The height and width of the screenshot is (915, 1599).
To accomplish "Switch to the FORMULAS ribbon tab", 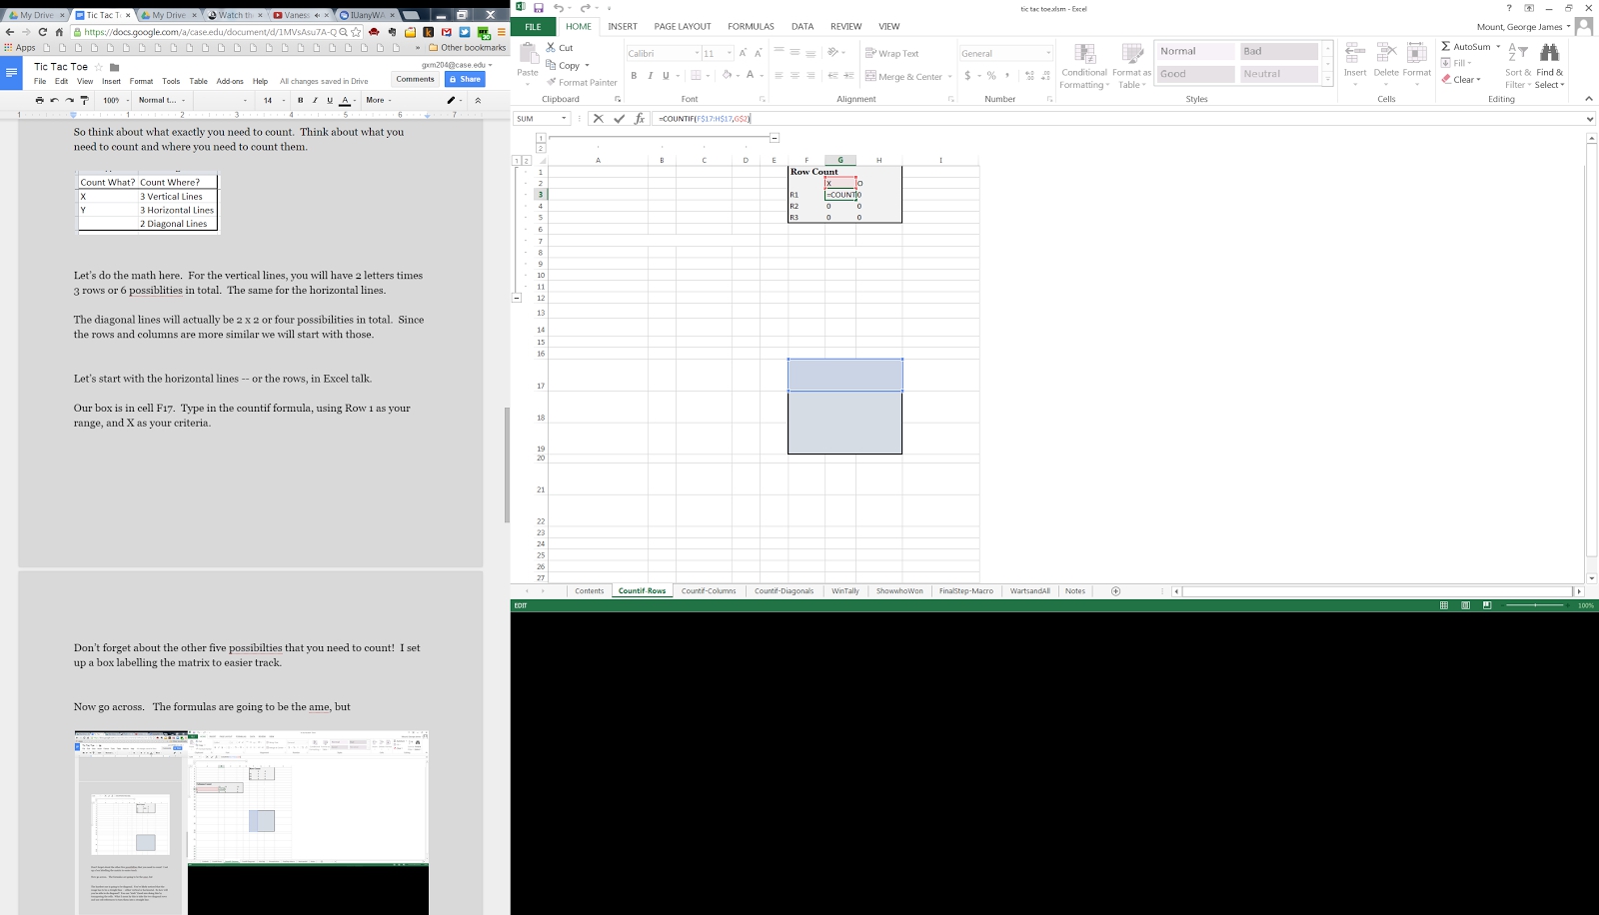I will [751, 26].
